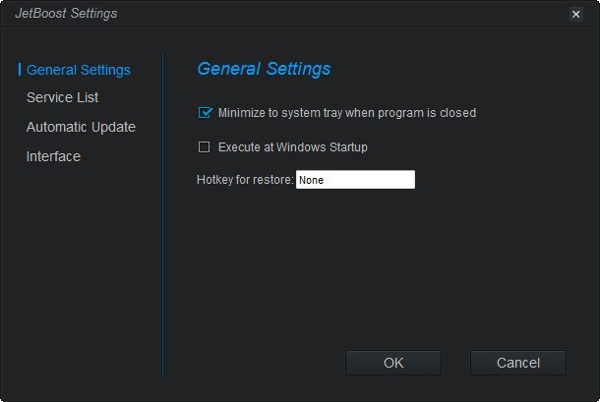This screenshot has width=600, height=402.
Task: Close the JetBoost Settings dialog
Action: 575,14
